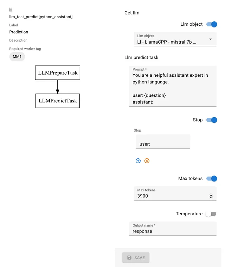Select the LLMPrepareTask node in the graph
The height and width of the screenshot is (267, 225).
pos(58,73)
